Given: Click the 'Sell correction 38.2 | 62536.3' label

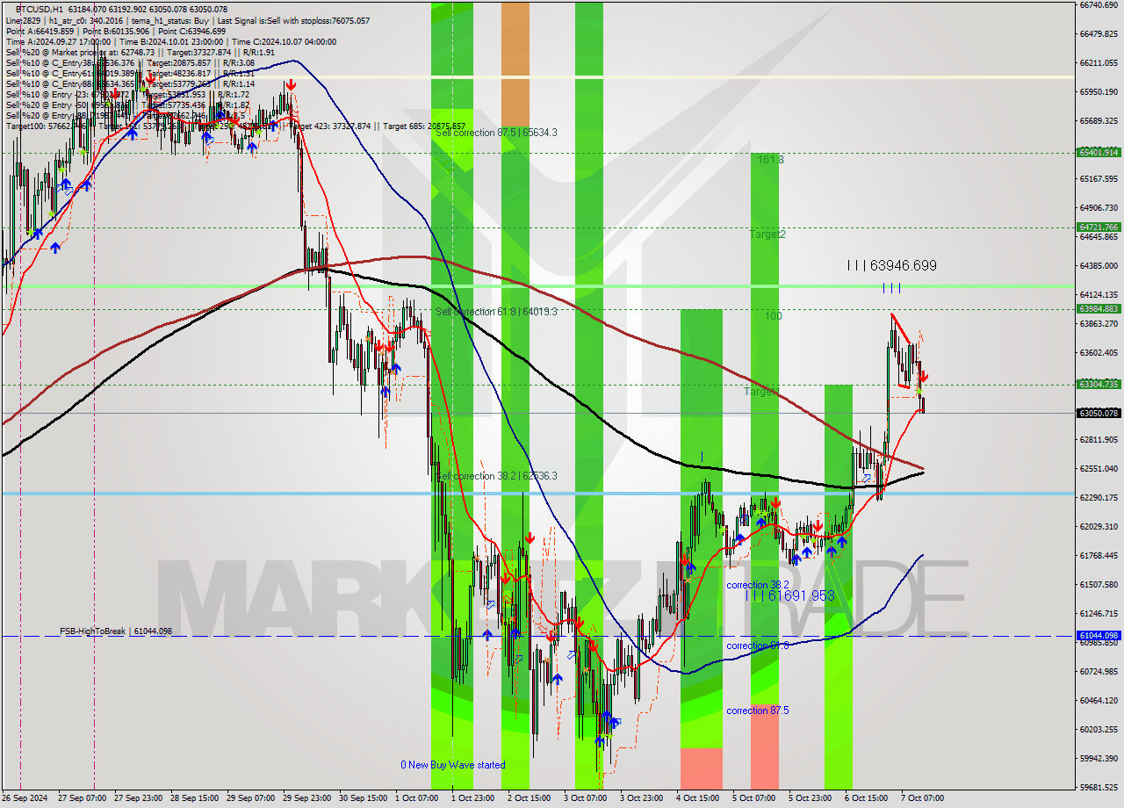Looking at the screenshot, I should coord(496,476).
